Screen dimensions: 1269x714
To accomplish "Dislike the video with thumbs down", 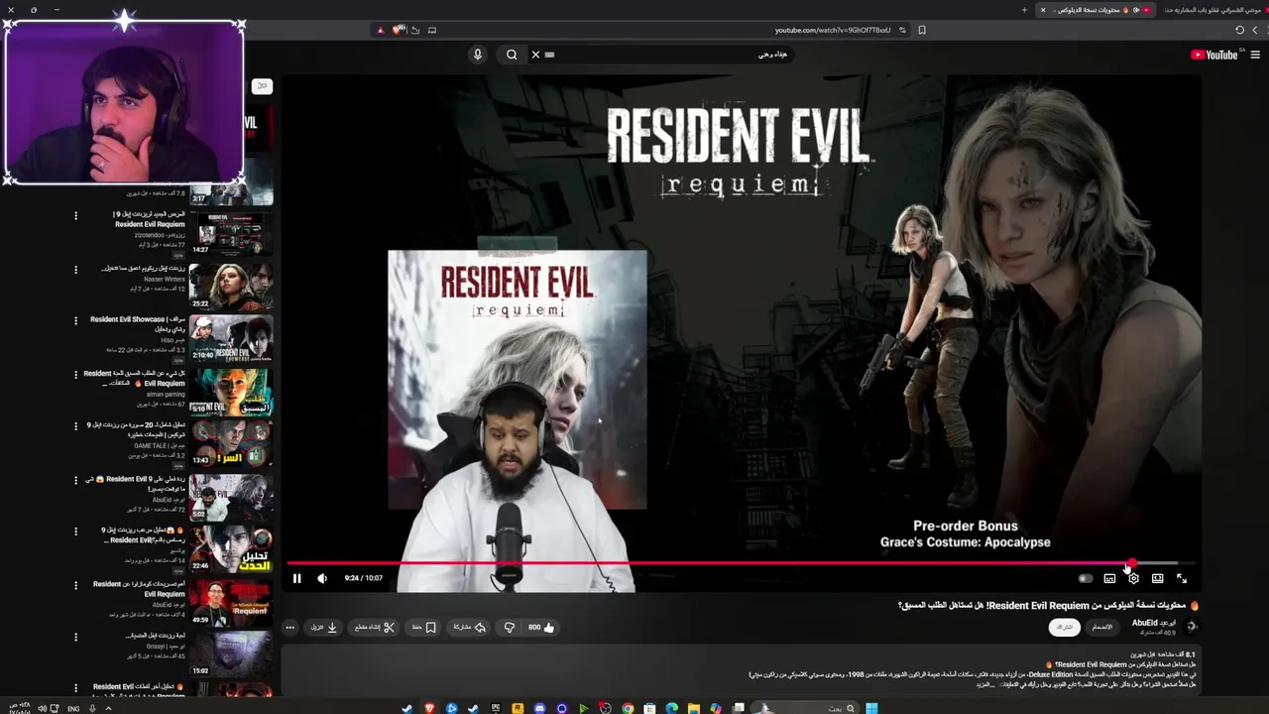I will [x=510, y=627].
